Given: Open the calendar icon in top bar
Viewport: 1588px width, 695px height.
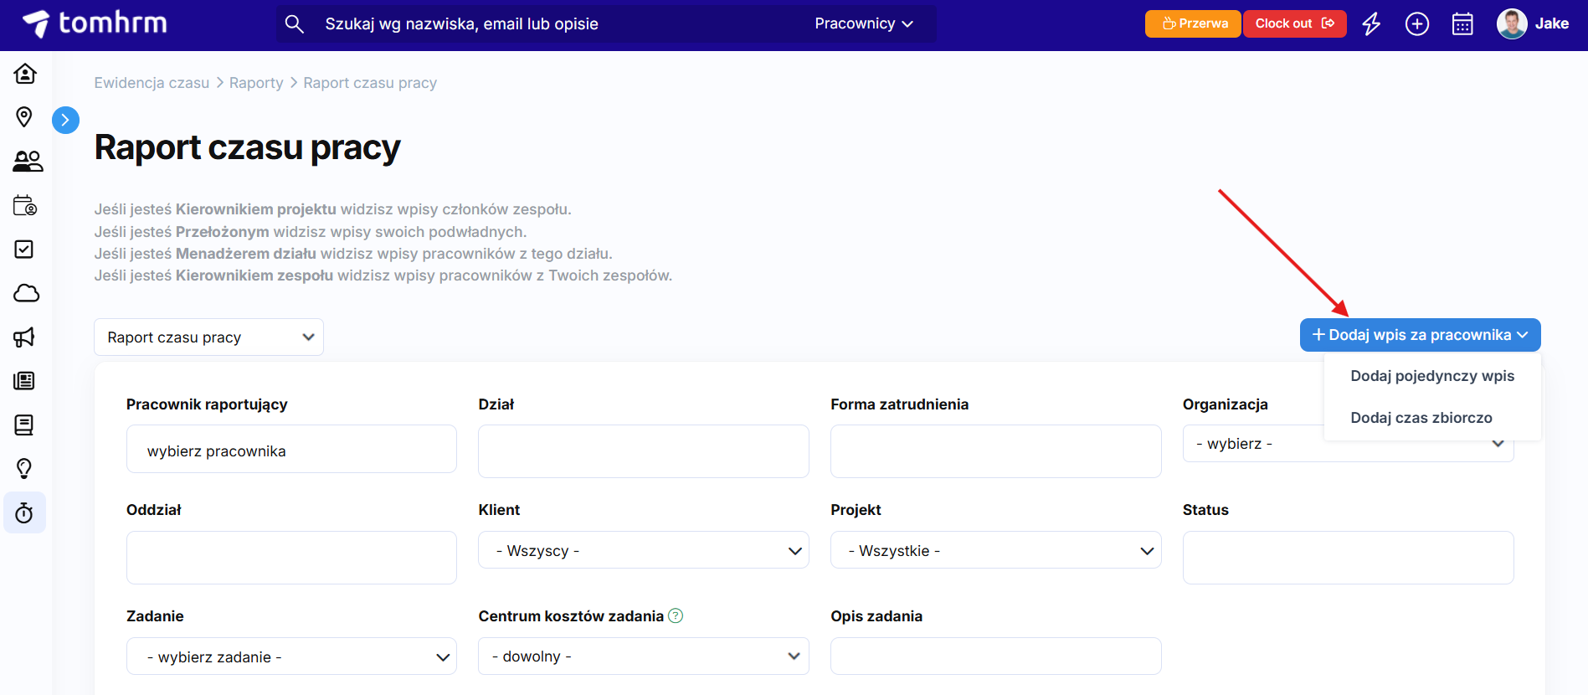Looking at the screenshot, I should pos(1462,24).
